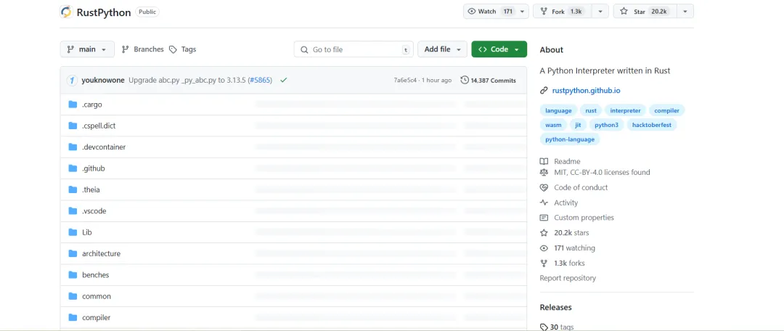Open the Tags link next to Branches
Image resolution: width=784 pixels, height=331 pixels.
click(182, 49)
